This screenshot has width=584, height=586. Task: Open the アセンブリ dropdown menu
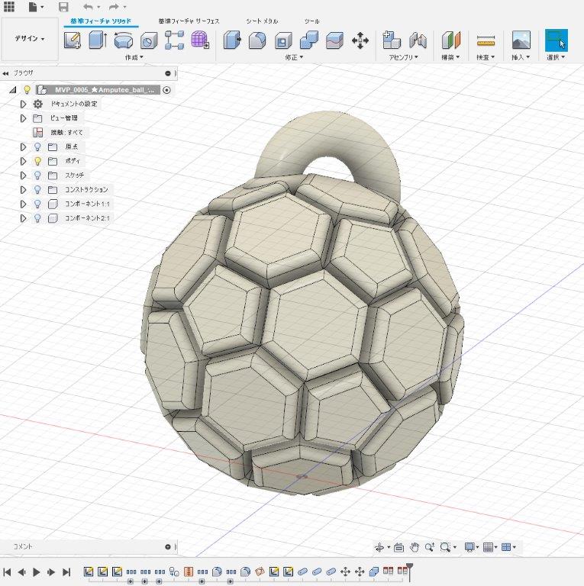pyautogui.click(x=403, y=57)
